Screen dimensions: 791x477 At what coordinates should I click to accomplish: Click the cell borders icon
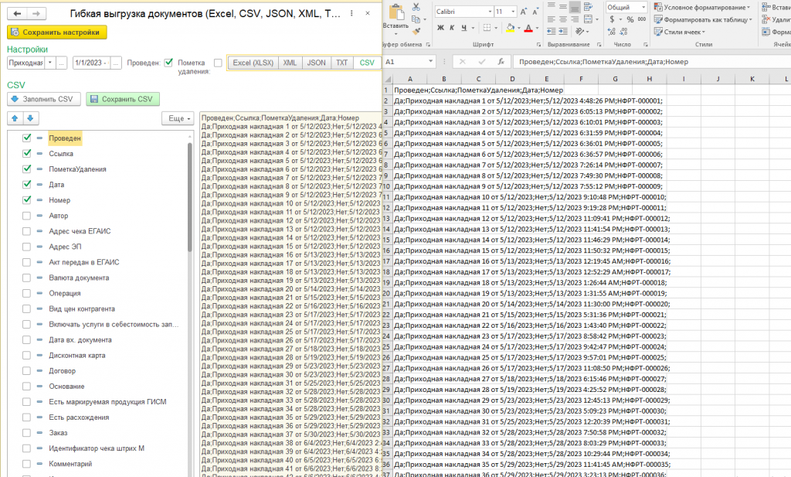487,28
